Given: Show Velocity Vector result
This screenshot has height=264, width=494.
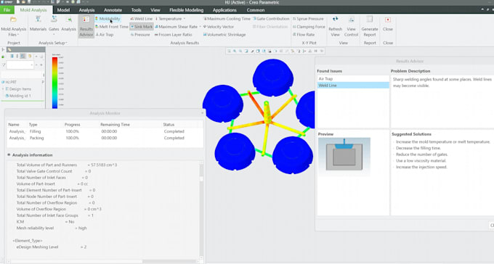Looking at the screenshot, I should (x=218, y=27).
